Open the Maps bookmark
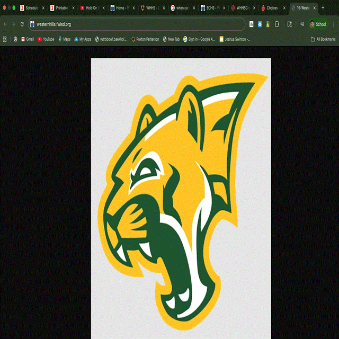The height and width of the screenshot is (339, 339). pyautogui.click(x=64, y=39)
